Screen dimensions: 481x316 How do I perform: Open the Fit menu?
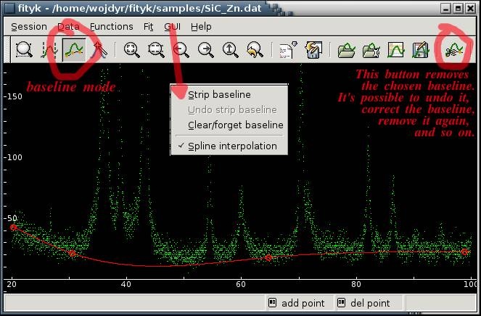[148, 27]
